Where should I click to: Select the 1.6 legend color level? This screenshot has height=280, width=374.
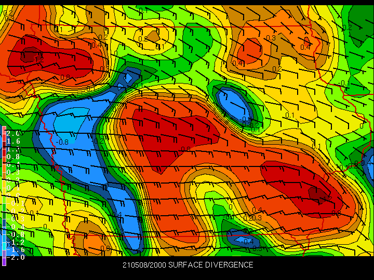(12, 141)
